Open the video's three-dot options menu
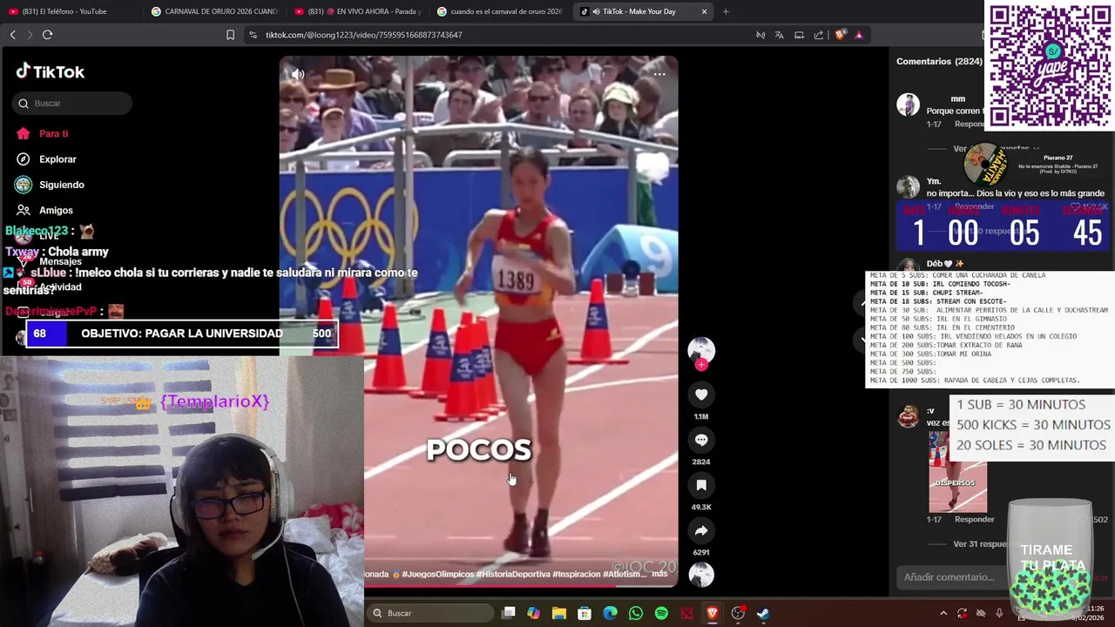 (x=659, y=74)
